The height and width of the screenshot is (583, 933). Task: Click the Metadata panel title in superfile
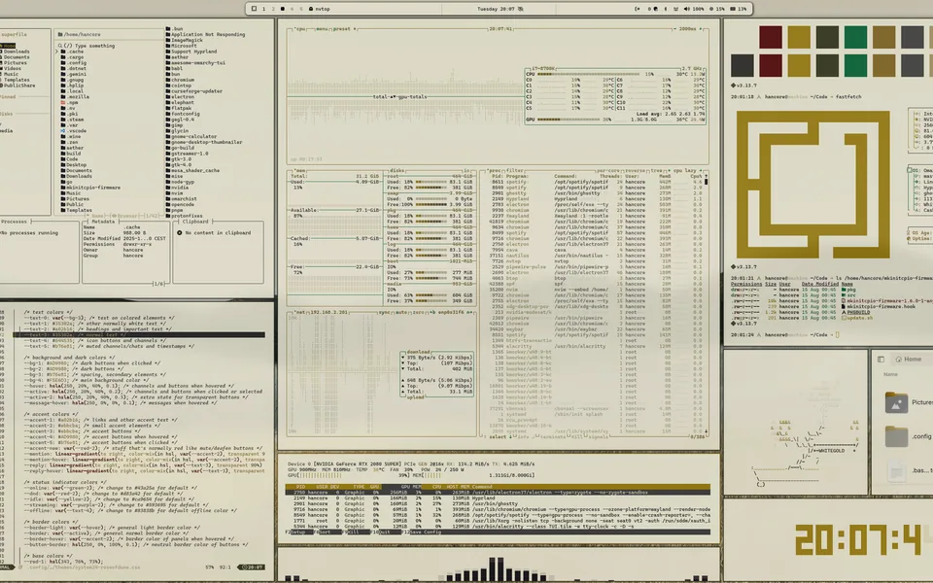[x=103, y=222]
